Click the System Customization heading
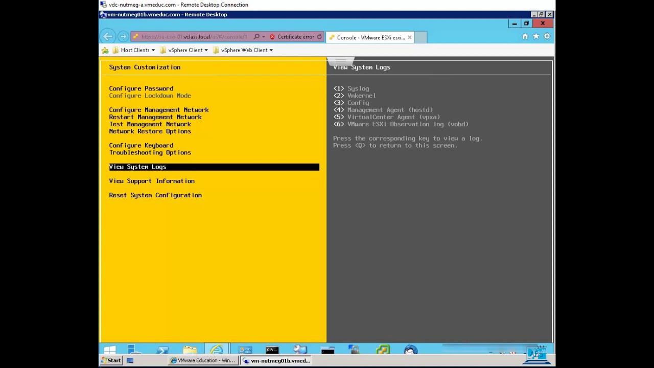 (x=145, y=67)
